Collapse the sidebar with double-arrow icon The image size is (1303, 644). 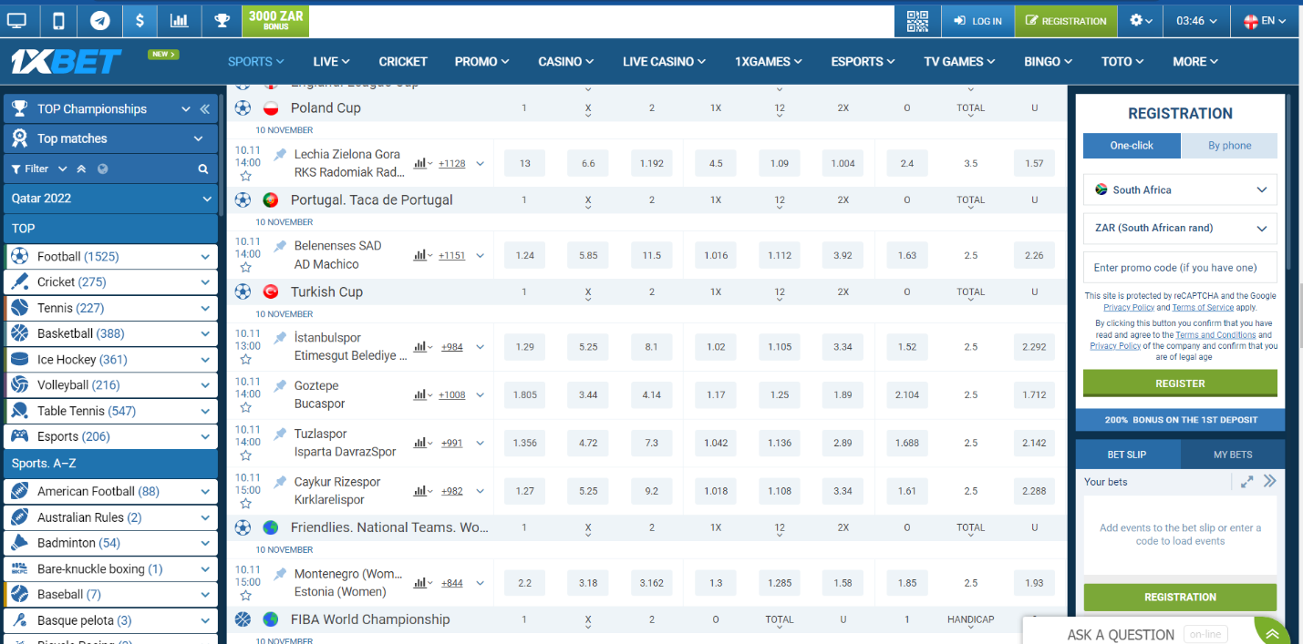205,109
